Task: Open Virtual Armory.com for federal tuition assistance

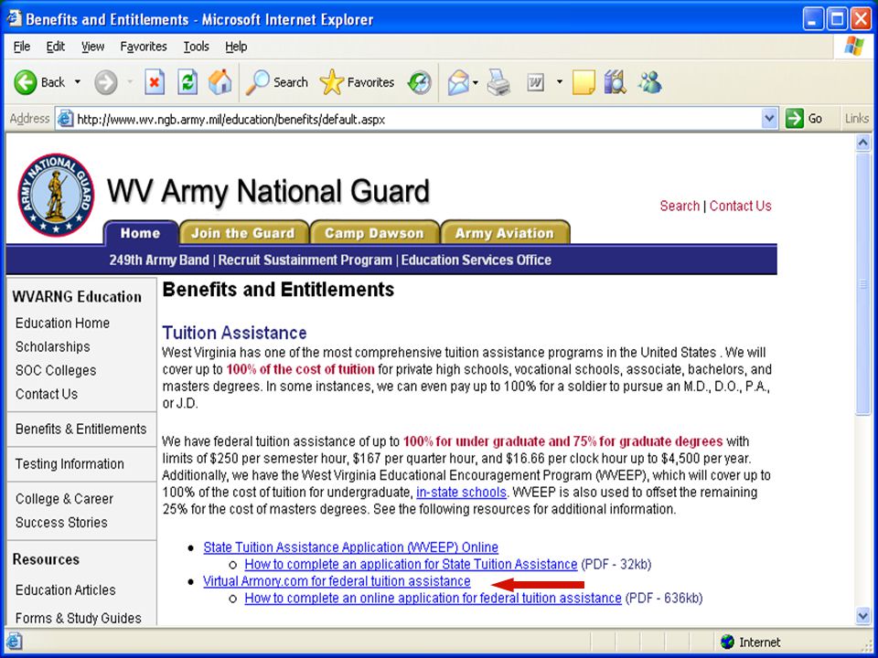Action: pyautogui.click(x=337, y=581)
